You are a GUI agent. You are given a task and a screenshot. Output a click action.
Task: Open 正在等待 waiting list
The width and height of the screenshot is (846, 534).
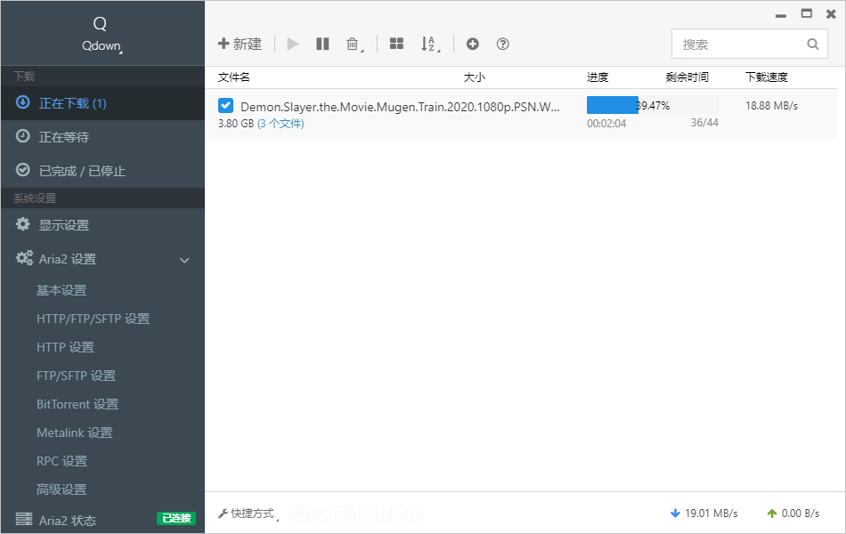(x=102, y=137)
